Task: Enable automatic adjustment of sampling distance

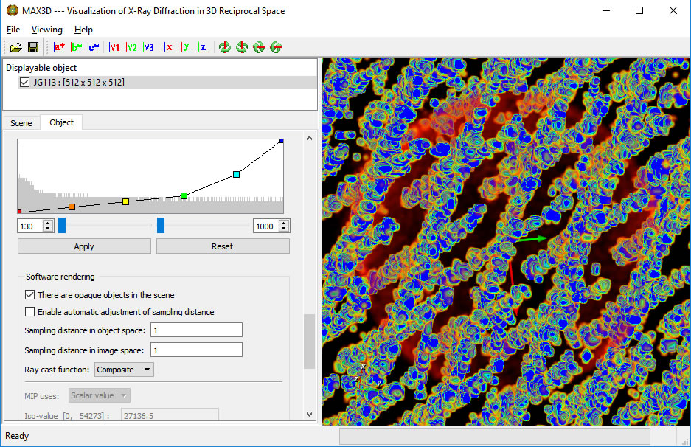Action: coord(30,312)
